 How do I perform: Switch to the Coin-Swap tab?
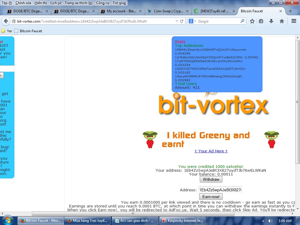(168, 11)
